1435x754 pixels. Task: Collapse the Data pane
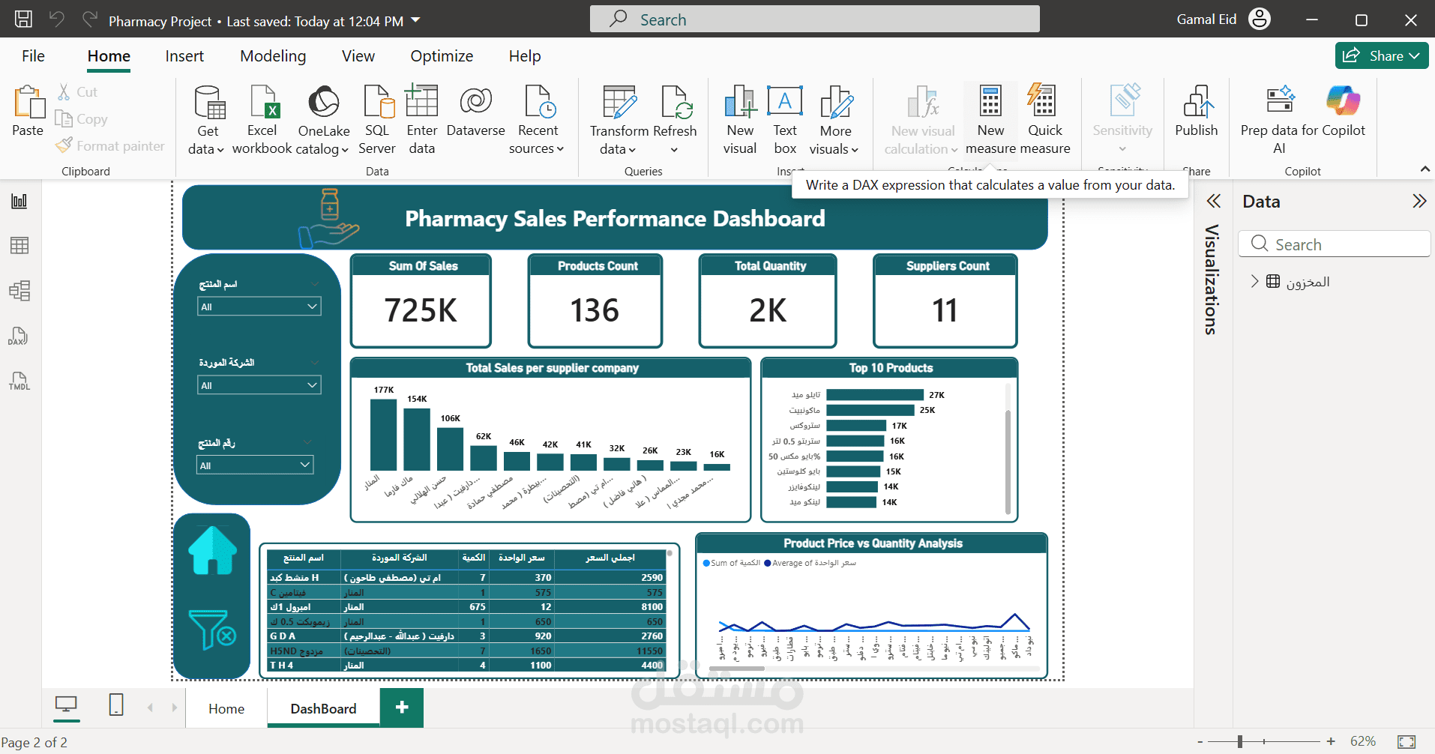tap(1419, 201)
